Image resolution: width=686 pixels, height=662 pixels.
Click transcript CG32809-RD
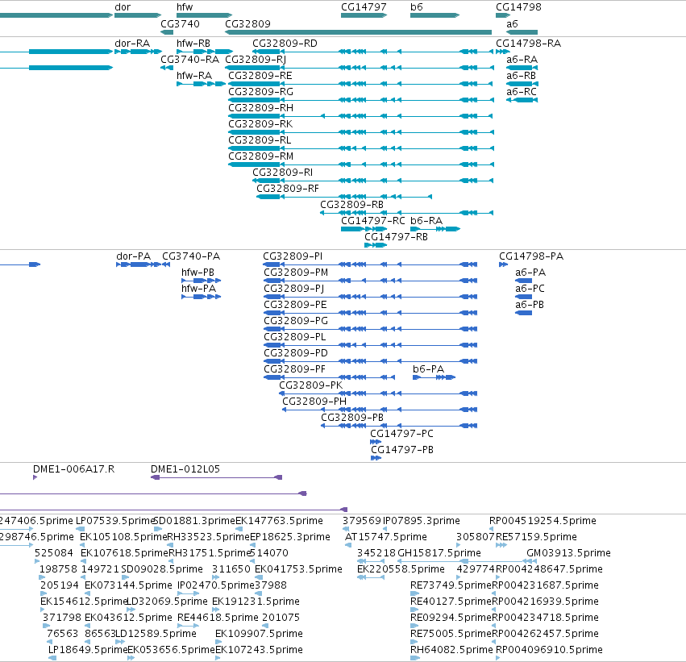click(x=285, y=44)
